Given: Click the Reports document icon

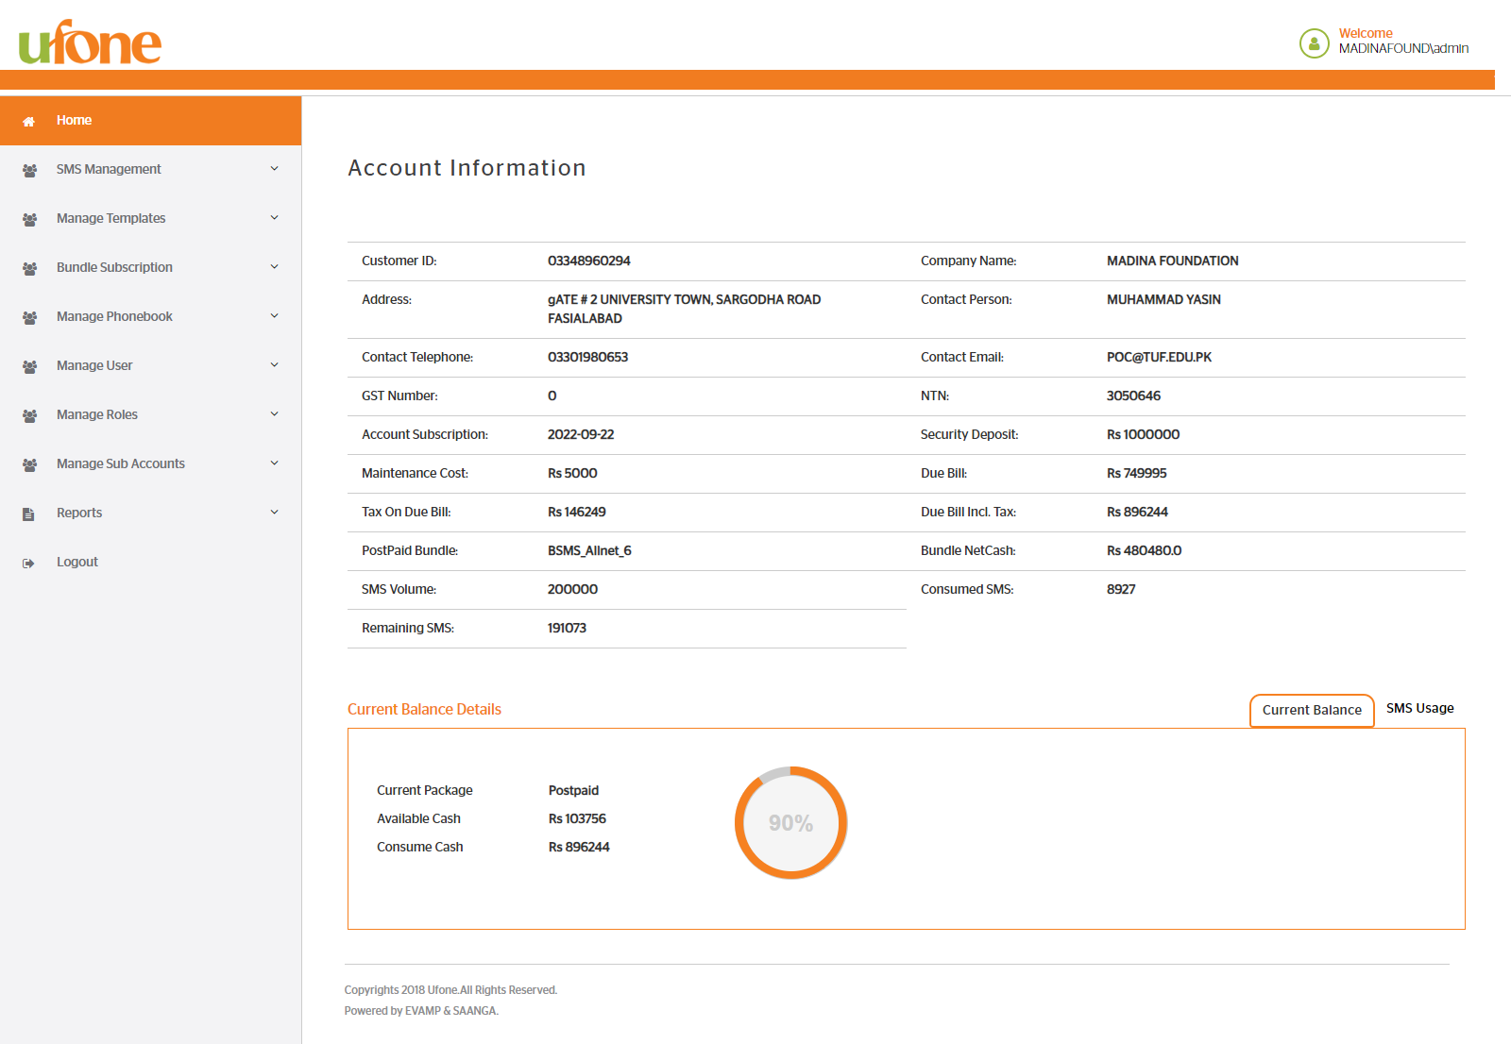Looking at the screenshot, I should (x=28, y=514).
